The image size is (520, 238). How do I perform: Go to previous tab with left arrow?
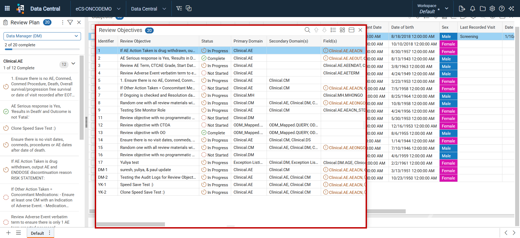[x=506, y=233]
